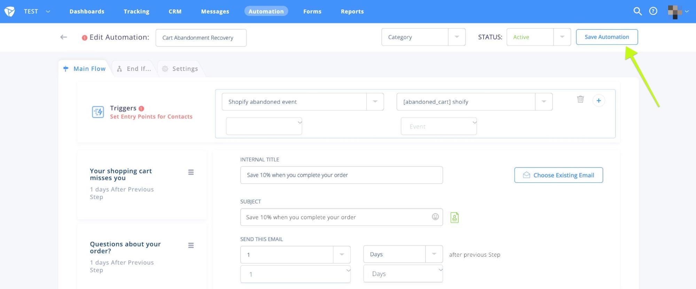Delete the trigger with the trash icon
The width and height of the screenshot is (696, 289).
click(x=580, y=99)
